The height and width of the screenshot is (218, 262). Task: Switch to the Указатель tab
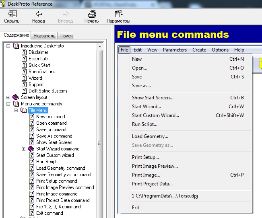point(44,36)
